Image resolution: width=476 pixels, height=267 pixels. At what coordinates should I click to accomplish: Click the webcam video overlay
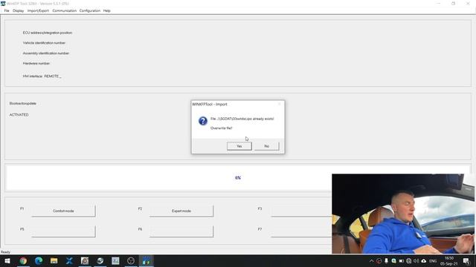[403, 214]
